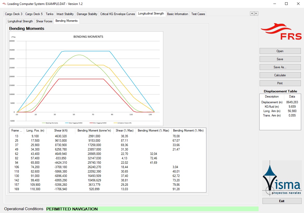Click the 72,46 percent max cell

(153, 158)
